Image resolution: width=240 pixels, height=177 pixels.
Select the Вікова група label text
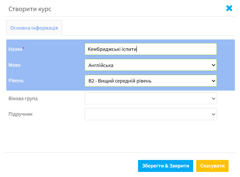click(23, 99)
